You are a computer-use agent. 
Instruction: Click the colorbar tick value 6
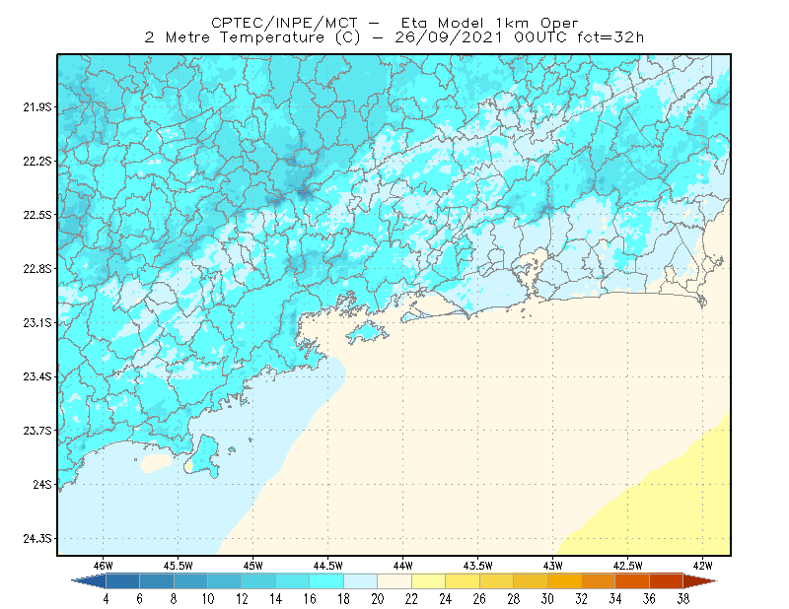tap(139, 599)
